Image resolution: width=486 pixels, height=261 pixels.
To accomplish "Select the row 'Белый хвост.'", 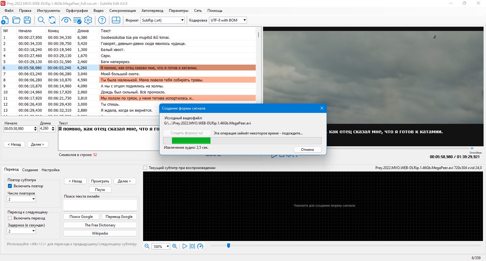I will point(128,49).
